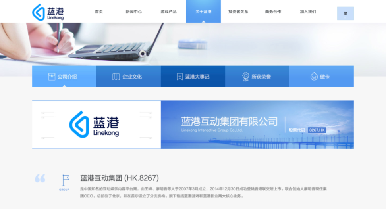Click the large Linekong logo in the banner

(94, 125)
